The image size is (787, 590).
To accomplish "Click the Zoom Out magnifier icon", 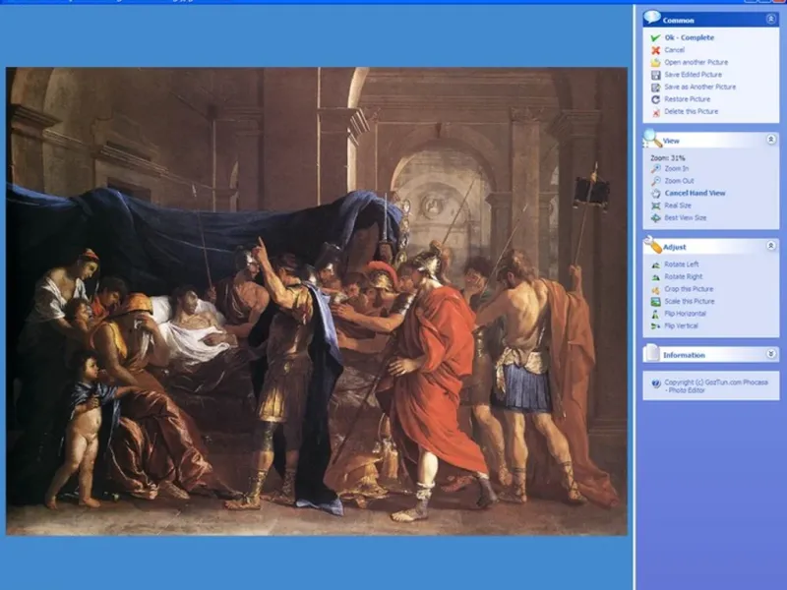I will click(x=655, y=181).
